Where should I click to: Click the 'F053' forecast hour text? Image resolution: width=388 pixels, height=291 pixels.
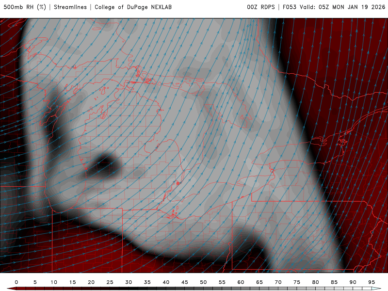(x=290, y=7)
